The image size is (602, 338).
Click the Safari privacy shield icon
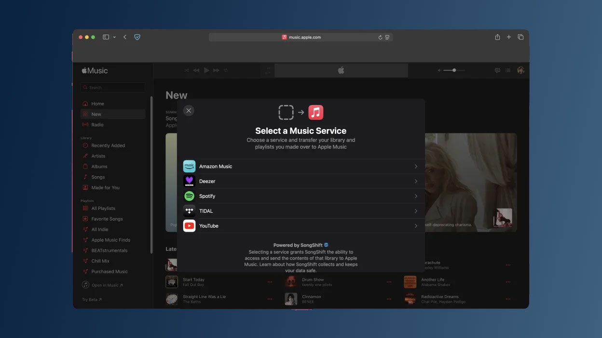[x=137, y=37]
